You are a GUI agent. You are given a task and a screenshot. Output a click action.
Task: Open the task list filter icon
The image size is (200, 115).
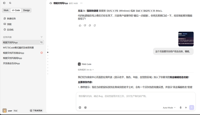coord(41,37)
